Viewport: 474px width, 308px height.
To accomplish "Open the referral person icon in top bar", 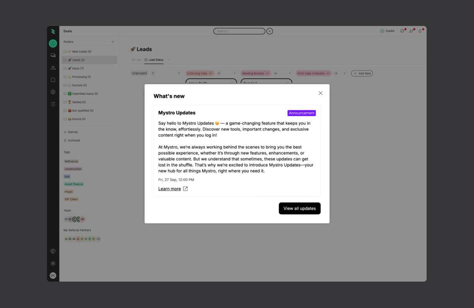I will pyautogui.click(x=411, y=31).
